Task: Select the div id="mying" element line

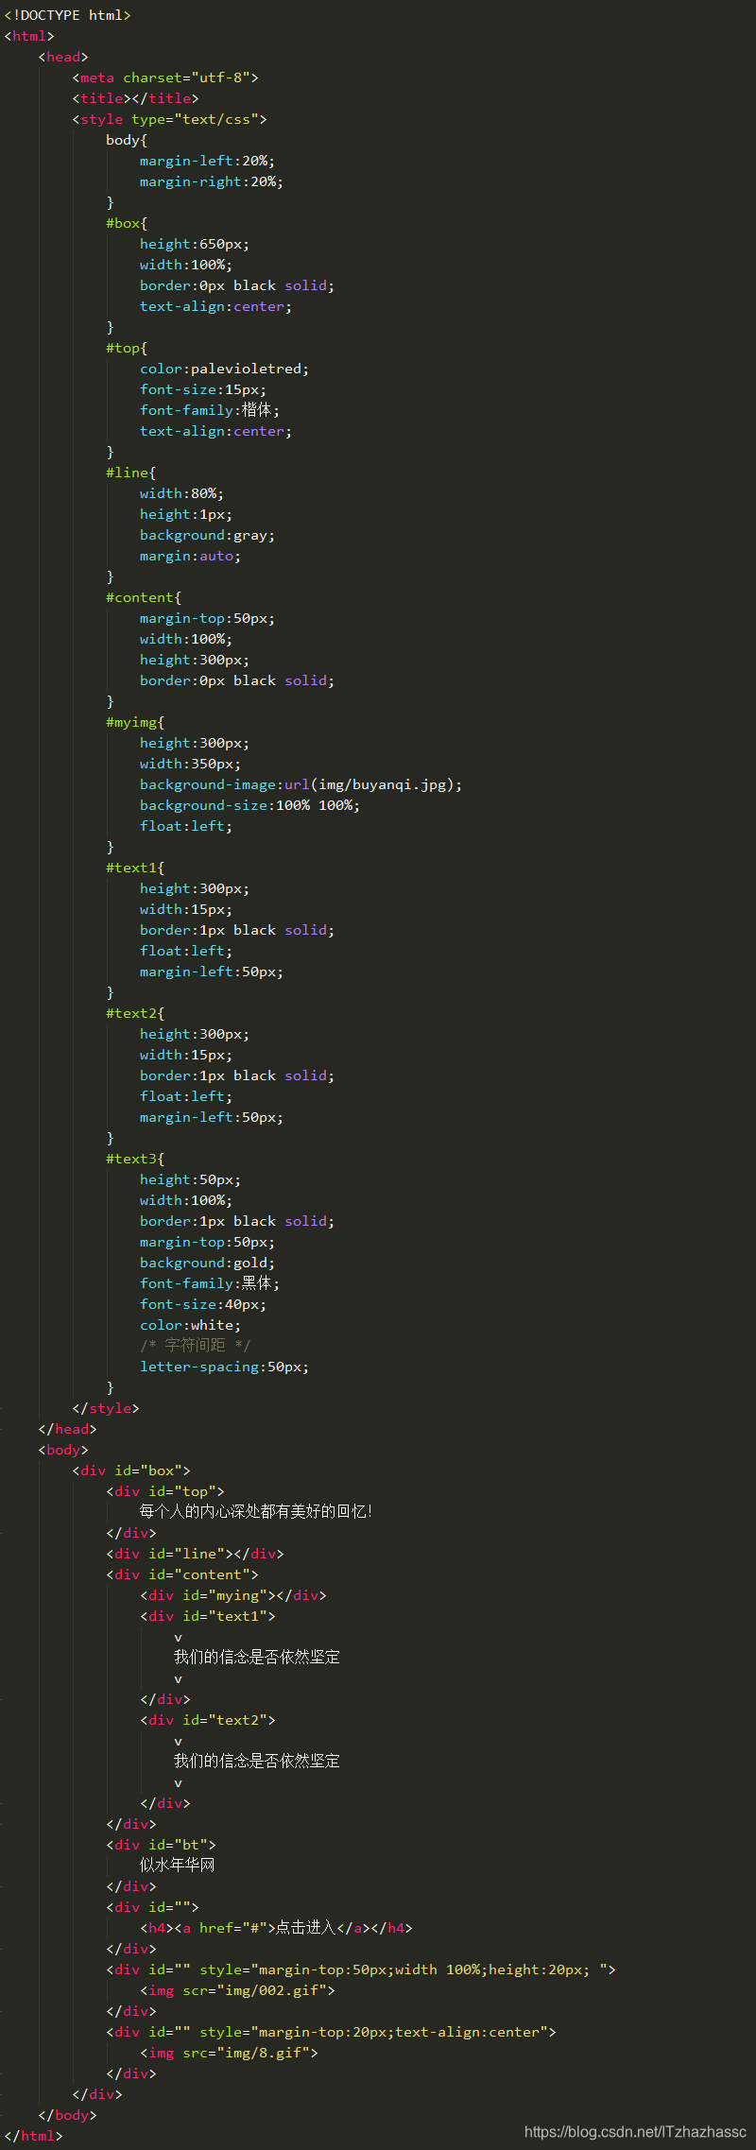Action: click(x=233, y=1595)
